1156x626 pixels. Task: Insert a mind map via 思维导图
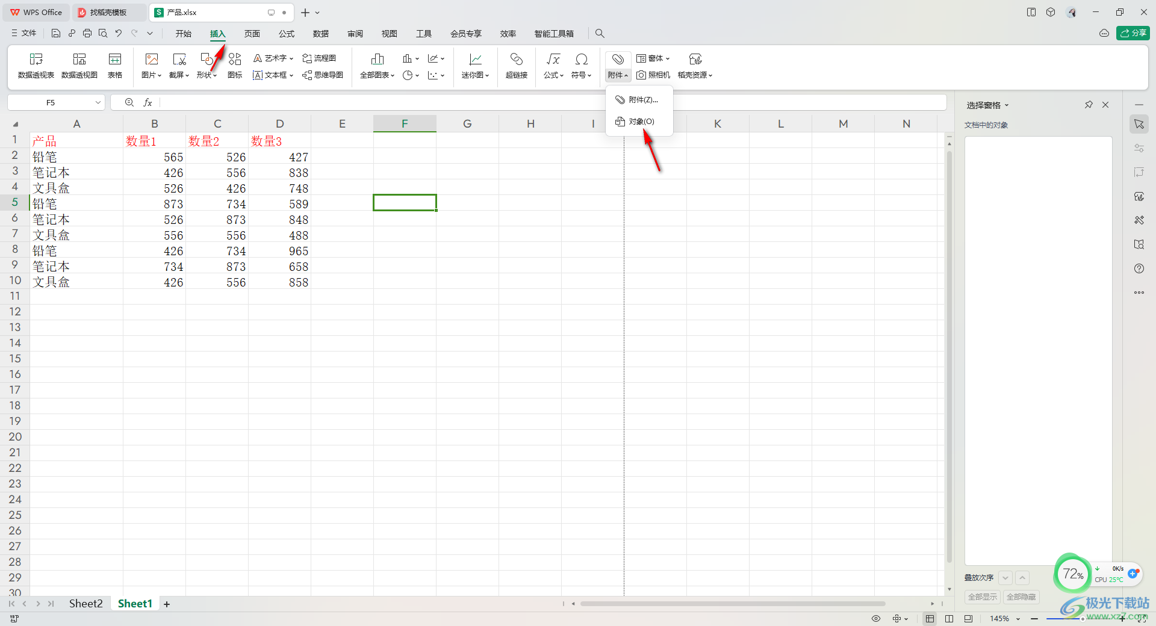tap(323, 75)
